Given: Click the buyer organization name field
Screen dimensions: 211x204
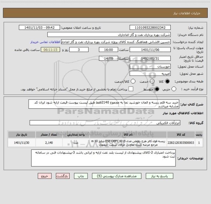Looking at the screenshot, I should 109,35.
